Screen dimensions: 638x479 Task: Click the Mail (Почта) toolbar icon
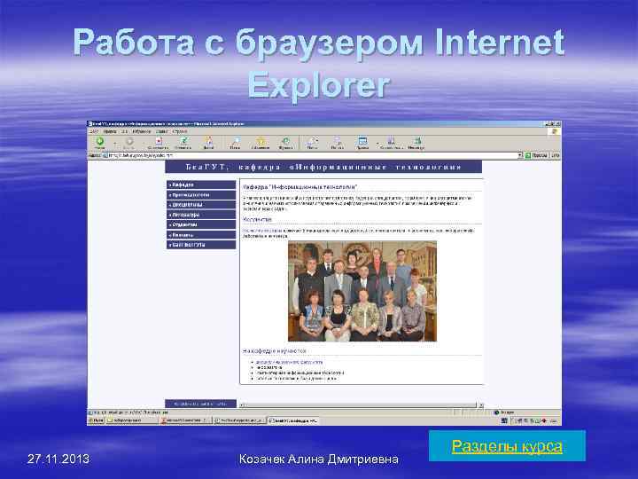click(x=312, y=141)
